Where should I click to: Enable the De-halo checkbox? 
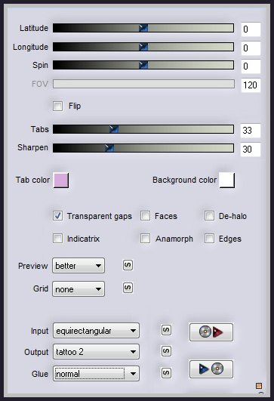pos(209,216)
